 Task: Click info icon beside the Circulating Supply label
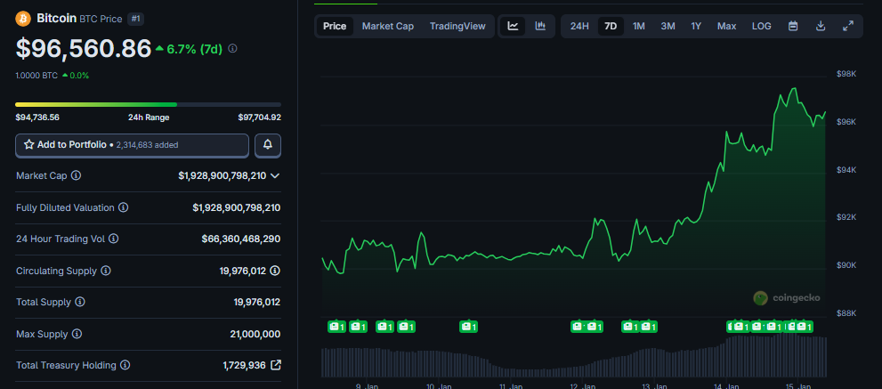[106, 271]
